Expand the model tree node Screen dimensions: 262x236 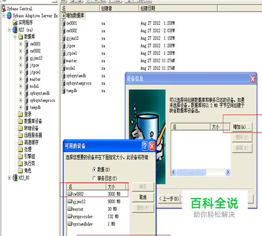pyautogui.click(x=20, y=86)
